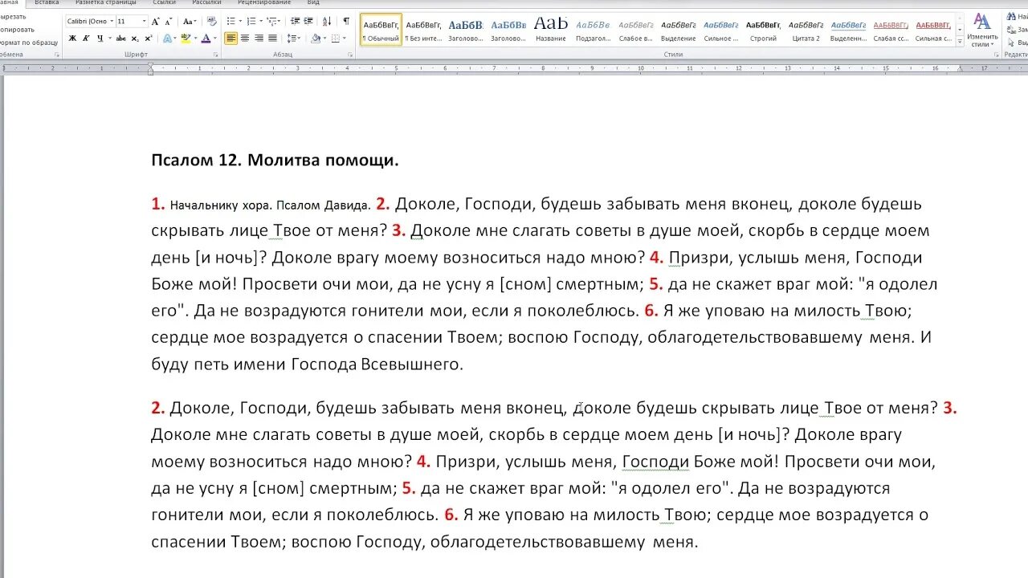
Task: Justify text alignment
Action: pos(272,38)
